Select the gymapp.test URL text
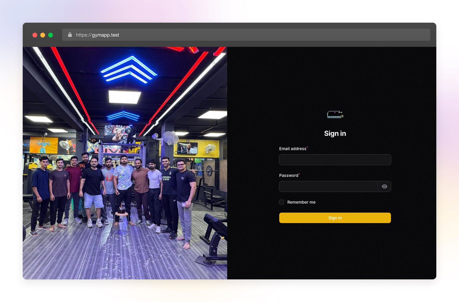The height and width of the screenshot is (302, 459). coord(98,35)
